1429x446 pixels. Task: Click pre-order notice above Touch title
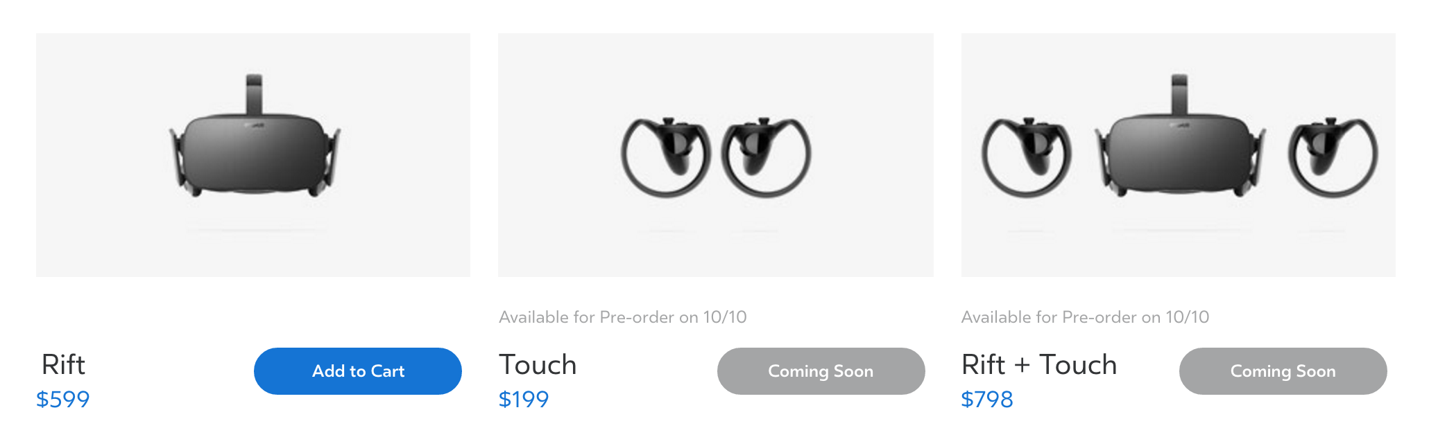[623, 317]
